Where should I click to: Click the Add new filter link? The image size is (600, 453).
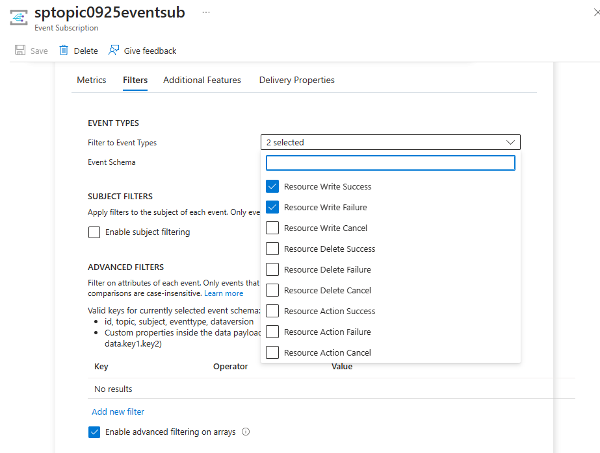click(x=118, y=411)
